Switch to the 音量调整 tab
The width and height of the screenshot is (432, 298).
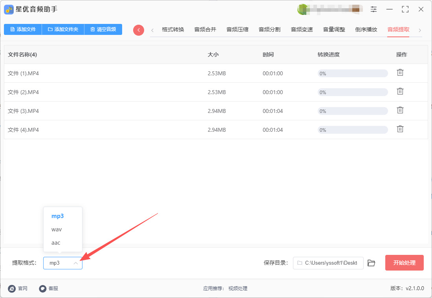click(x=334, y=29)
